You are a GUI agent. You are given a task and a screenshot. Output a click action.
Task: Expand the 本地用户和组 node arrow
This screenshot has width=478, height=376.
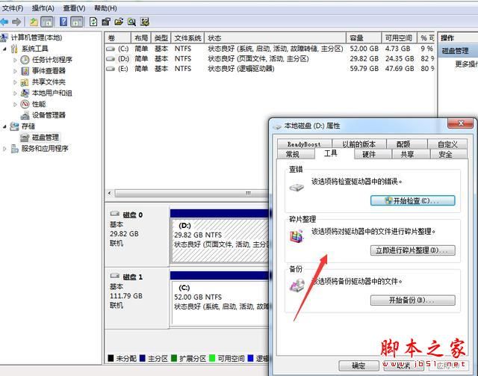pyautogui.click(x=15, y=93)
